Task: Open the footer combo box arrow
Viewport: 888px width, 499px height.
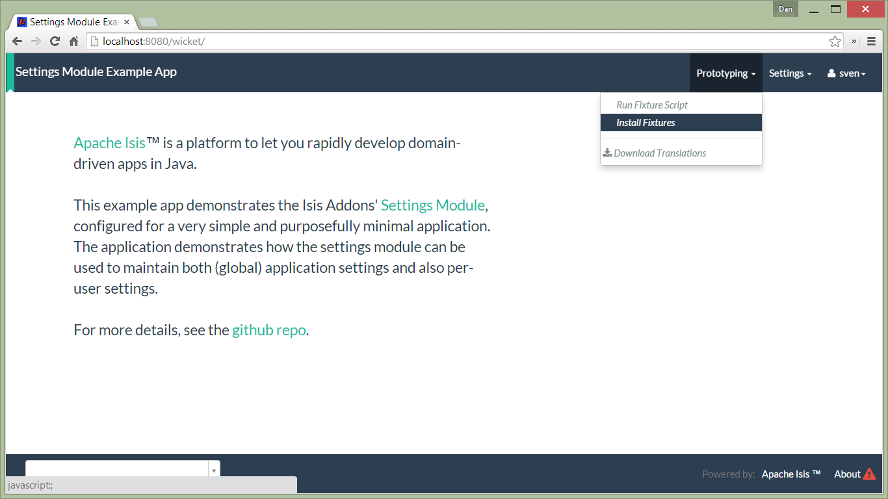Action: 214,470
